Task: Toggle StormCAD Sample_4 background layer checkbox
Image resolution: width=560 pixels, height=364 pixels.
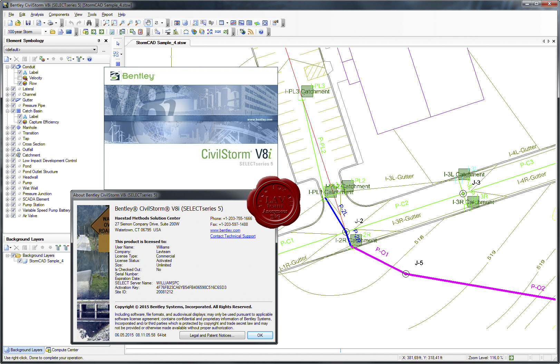Action: click(x=20, y=261)
